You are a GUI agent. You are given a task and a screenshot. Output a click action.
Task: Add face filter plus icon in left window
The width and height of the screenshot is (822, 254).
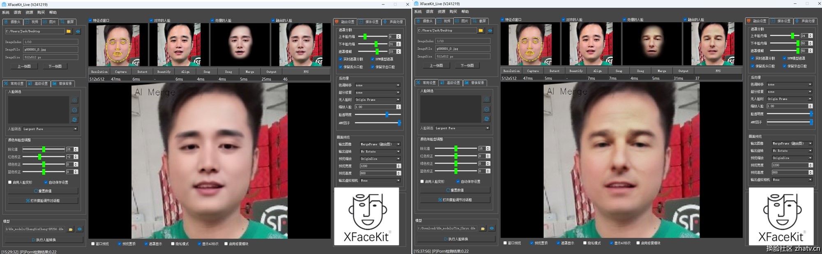[74, 100]
